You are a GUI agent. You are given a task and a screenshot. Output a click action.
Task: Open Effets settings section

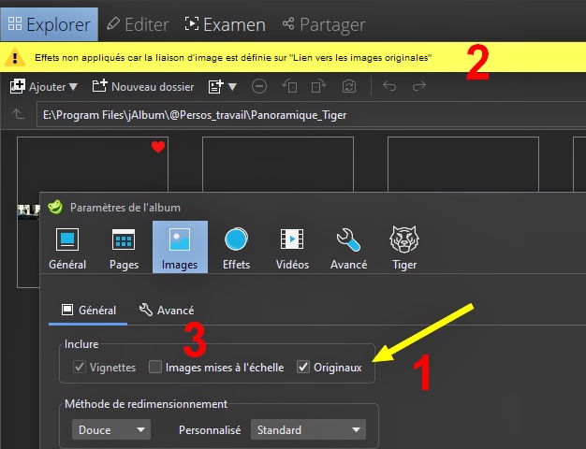236,247
